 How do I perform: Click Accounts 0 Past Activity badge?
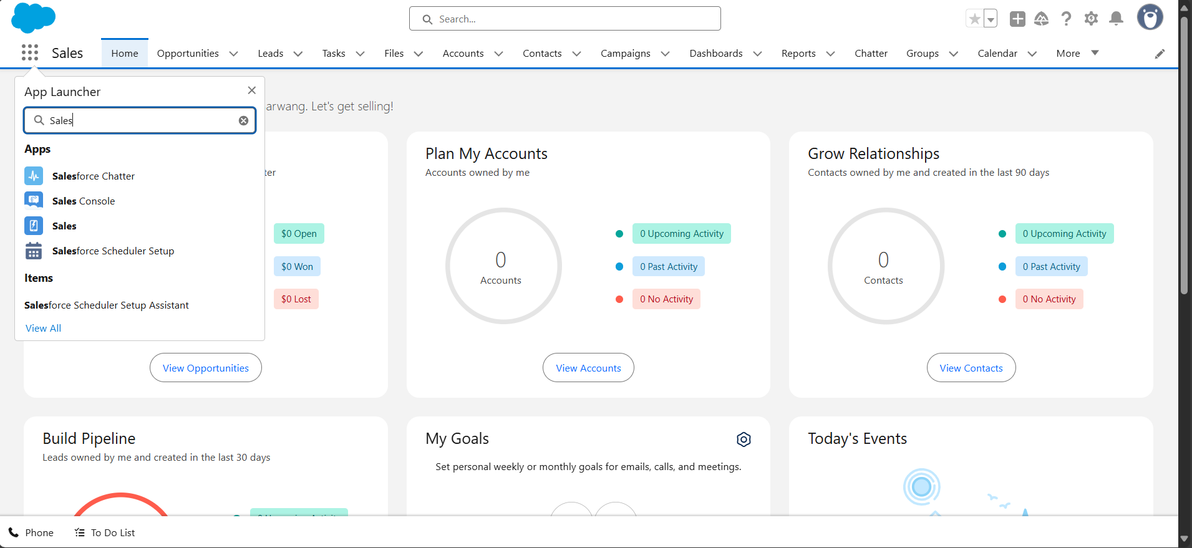point(669,266)
